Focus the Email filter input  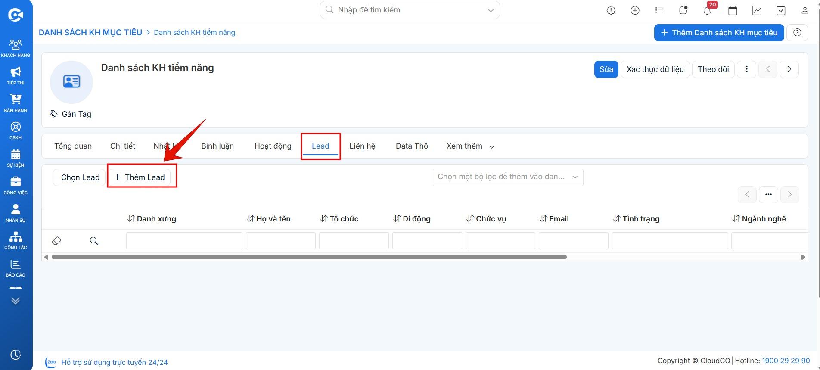574,241
